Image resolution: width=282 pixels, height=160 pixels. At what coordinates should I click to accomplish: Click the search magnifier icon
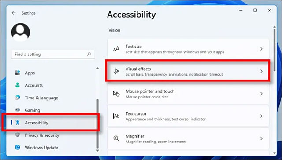[89, 54]
